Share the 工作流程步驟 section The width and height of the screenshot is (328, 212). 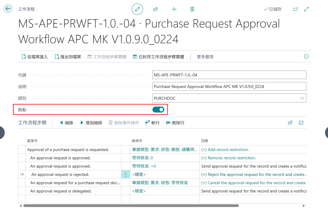[x=290, y=123]
